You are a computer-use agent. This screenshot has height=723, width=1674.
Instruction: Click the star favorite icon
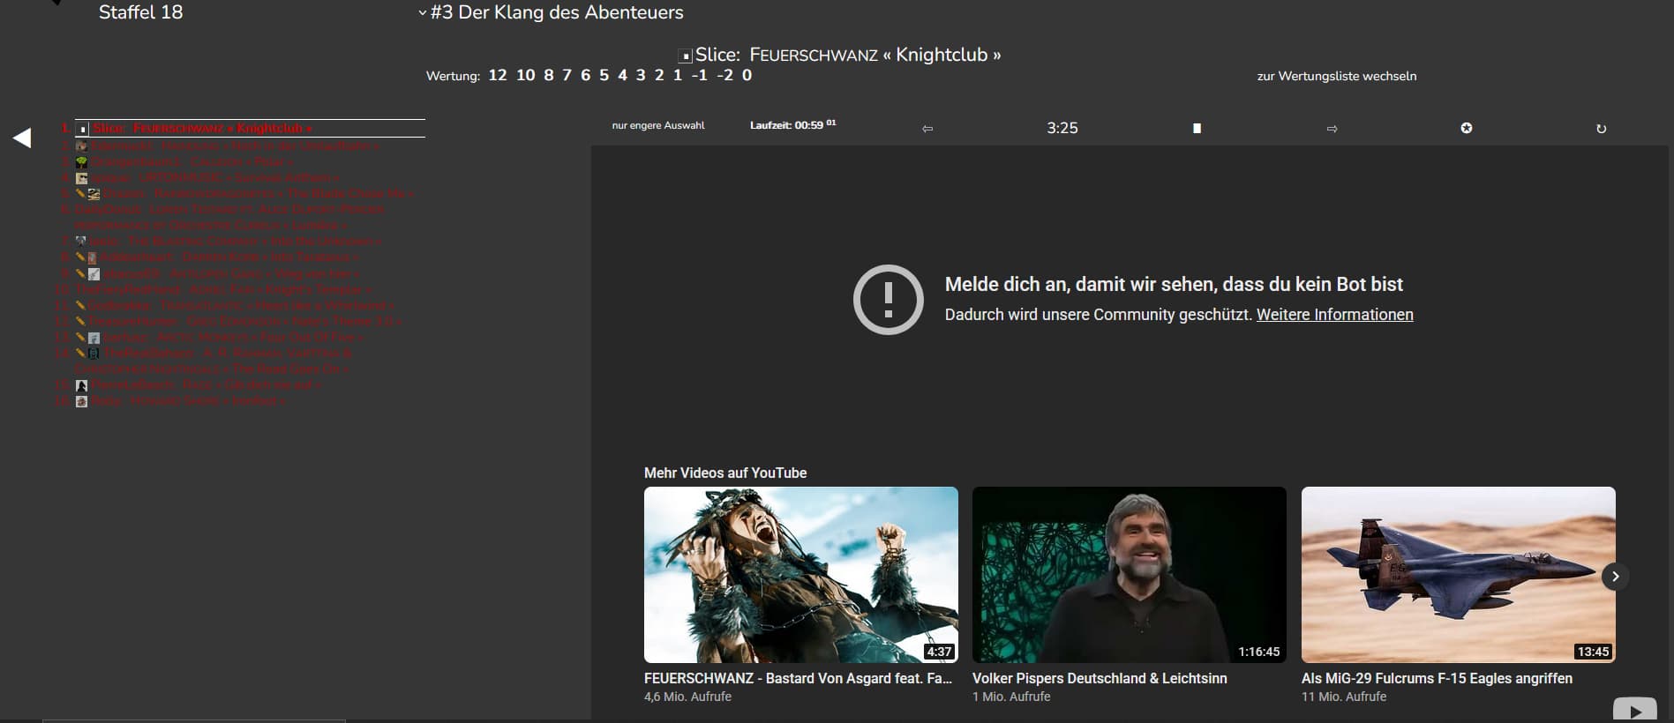1466,129
